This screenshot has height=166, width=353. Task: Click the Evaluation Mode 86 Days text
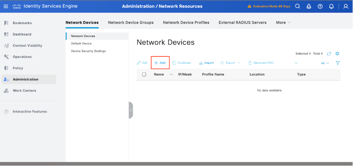click(272, 6)
